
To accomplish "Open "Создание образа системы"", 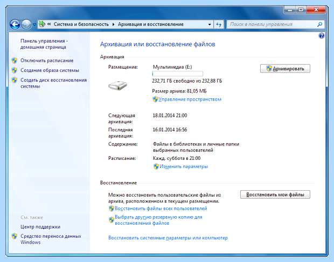I will click(x=50, y=70).
